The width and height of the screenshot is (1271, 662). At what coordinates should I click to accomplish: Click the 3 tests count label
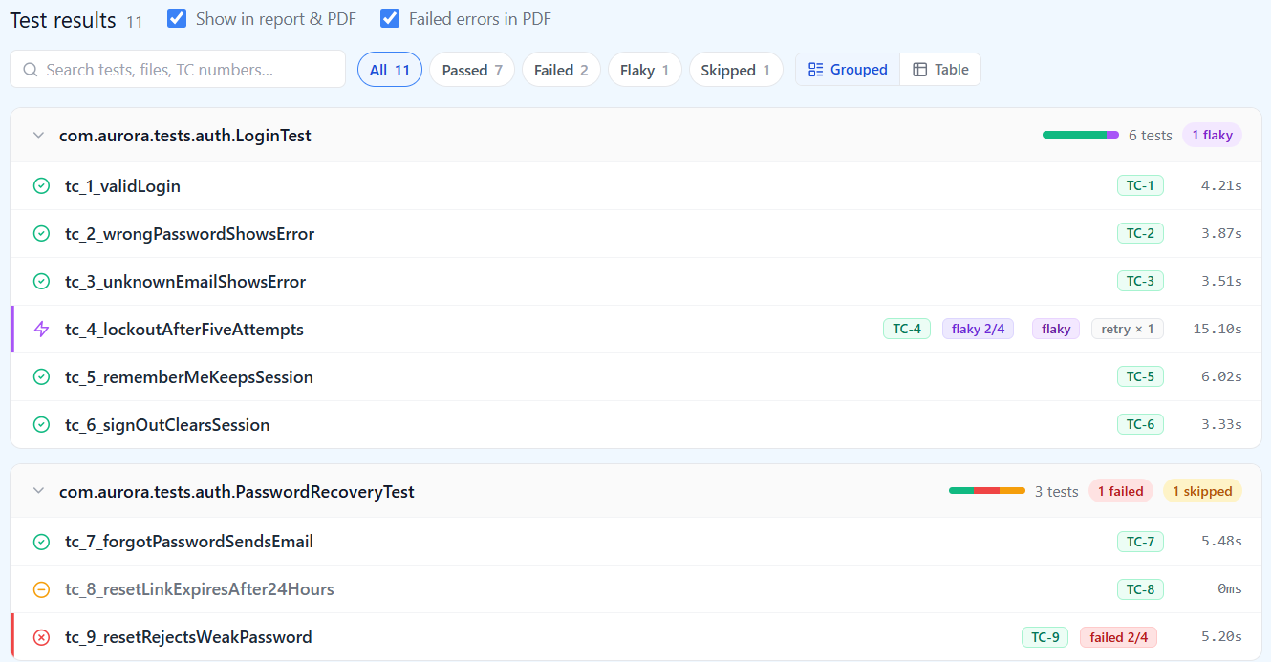click(x=1057, y=492)
